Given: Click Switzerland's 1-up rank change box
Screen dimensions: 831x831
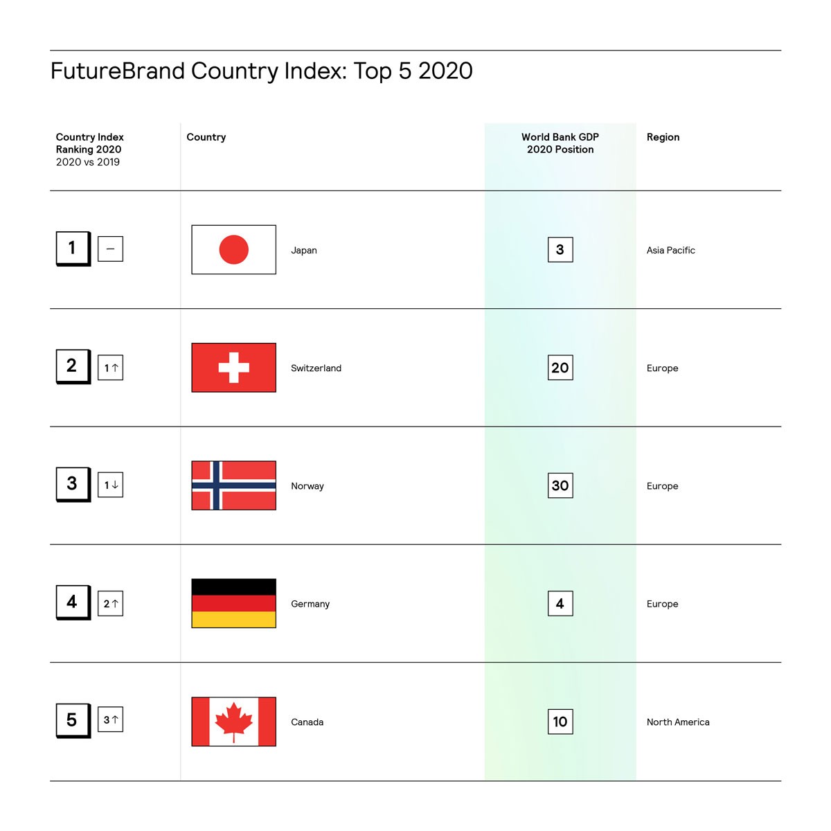Looking at the screenshot, I should click(111, 368).
